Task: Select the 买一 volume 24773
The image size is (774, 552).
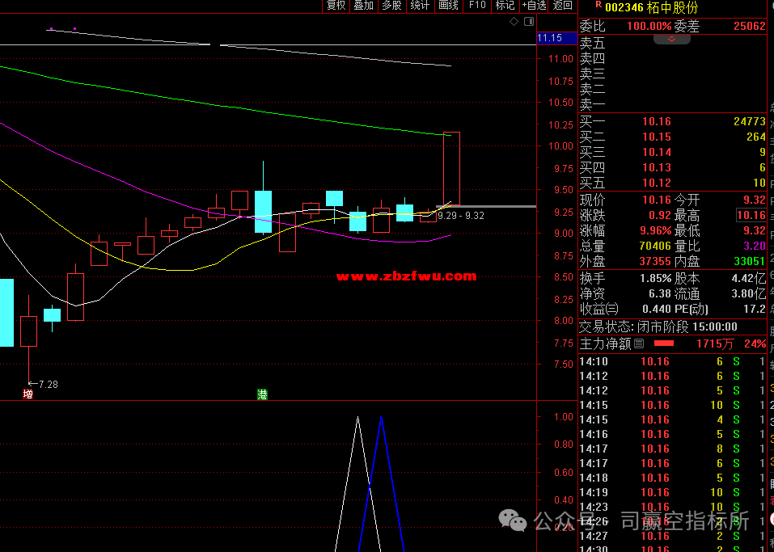Action: [x=749, y=121]
